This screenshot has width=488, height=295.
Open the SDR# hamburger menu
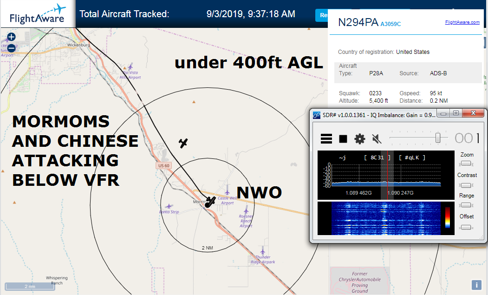tap(326, 138)
